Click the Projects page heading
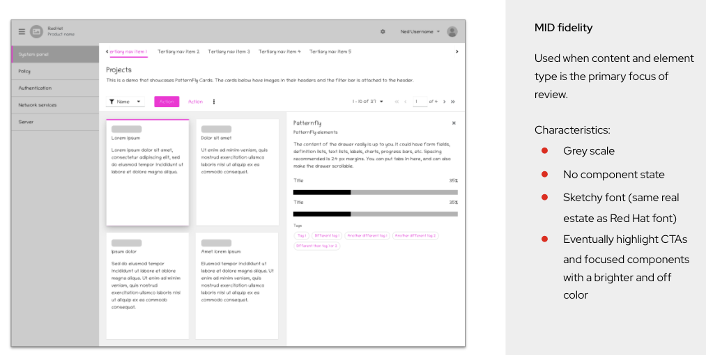The height and width of the screenshot is (355, 706). 119,70
